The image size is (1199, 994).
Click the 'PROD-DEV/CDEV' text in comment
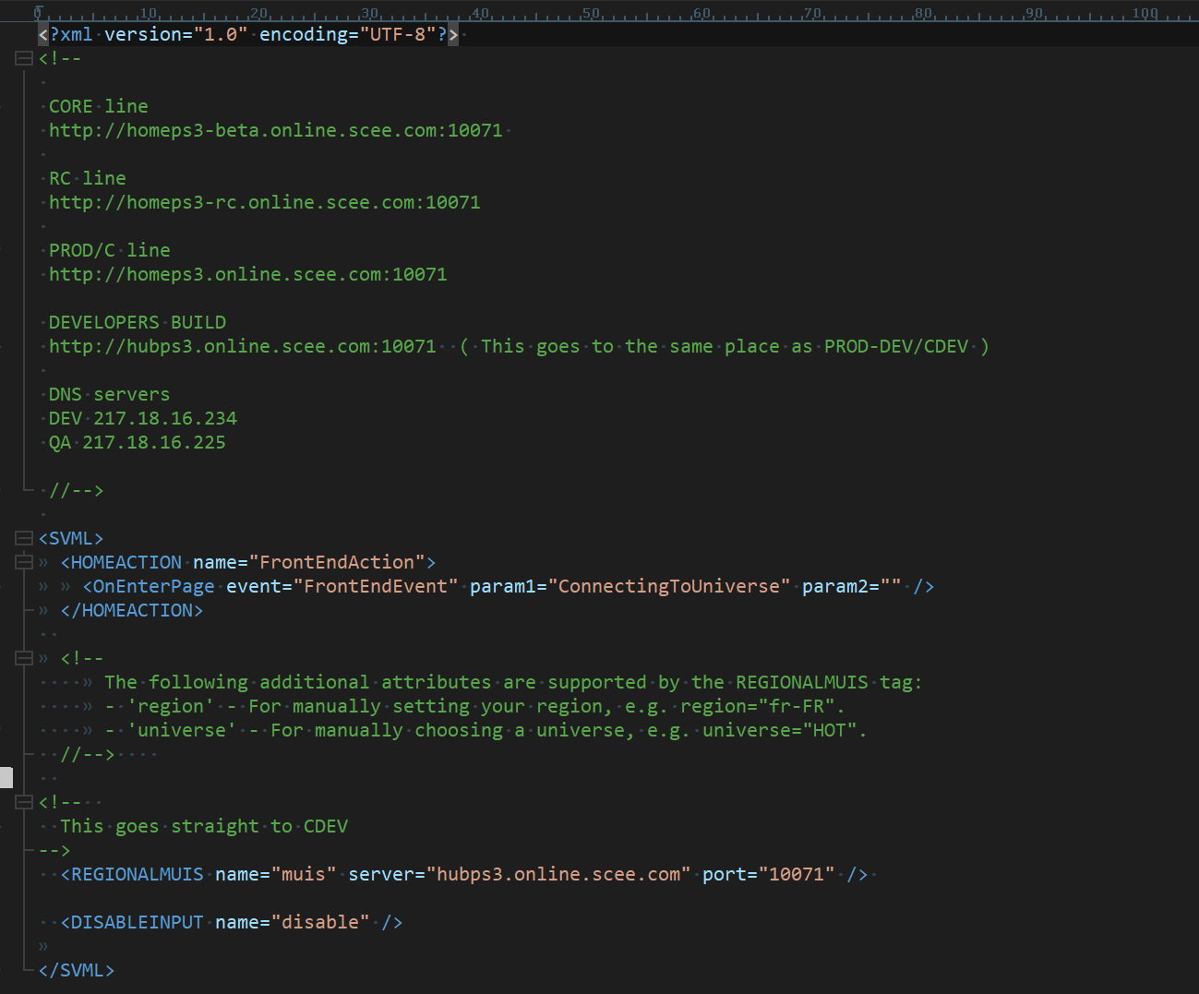point(896,346)
